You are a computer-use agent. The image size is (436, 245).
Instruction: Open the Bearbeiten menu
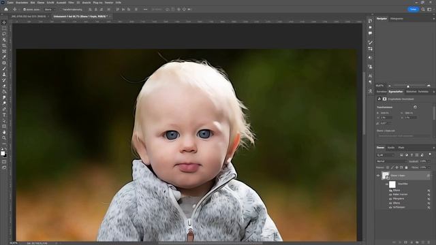pyautogui.click(x=22, y=3)
